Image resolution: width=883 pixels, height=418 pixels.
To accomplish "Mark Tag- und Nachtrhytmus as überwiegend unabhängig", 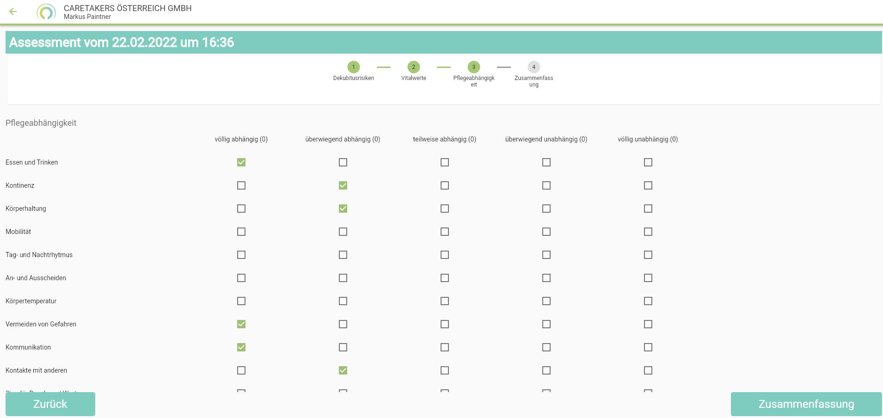I will tap(546, 255).
